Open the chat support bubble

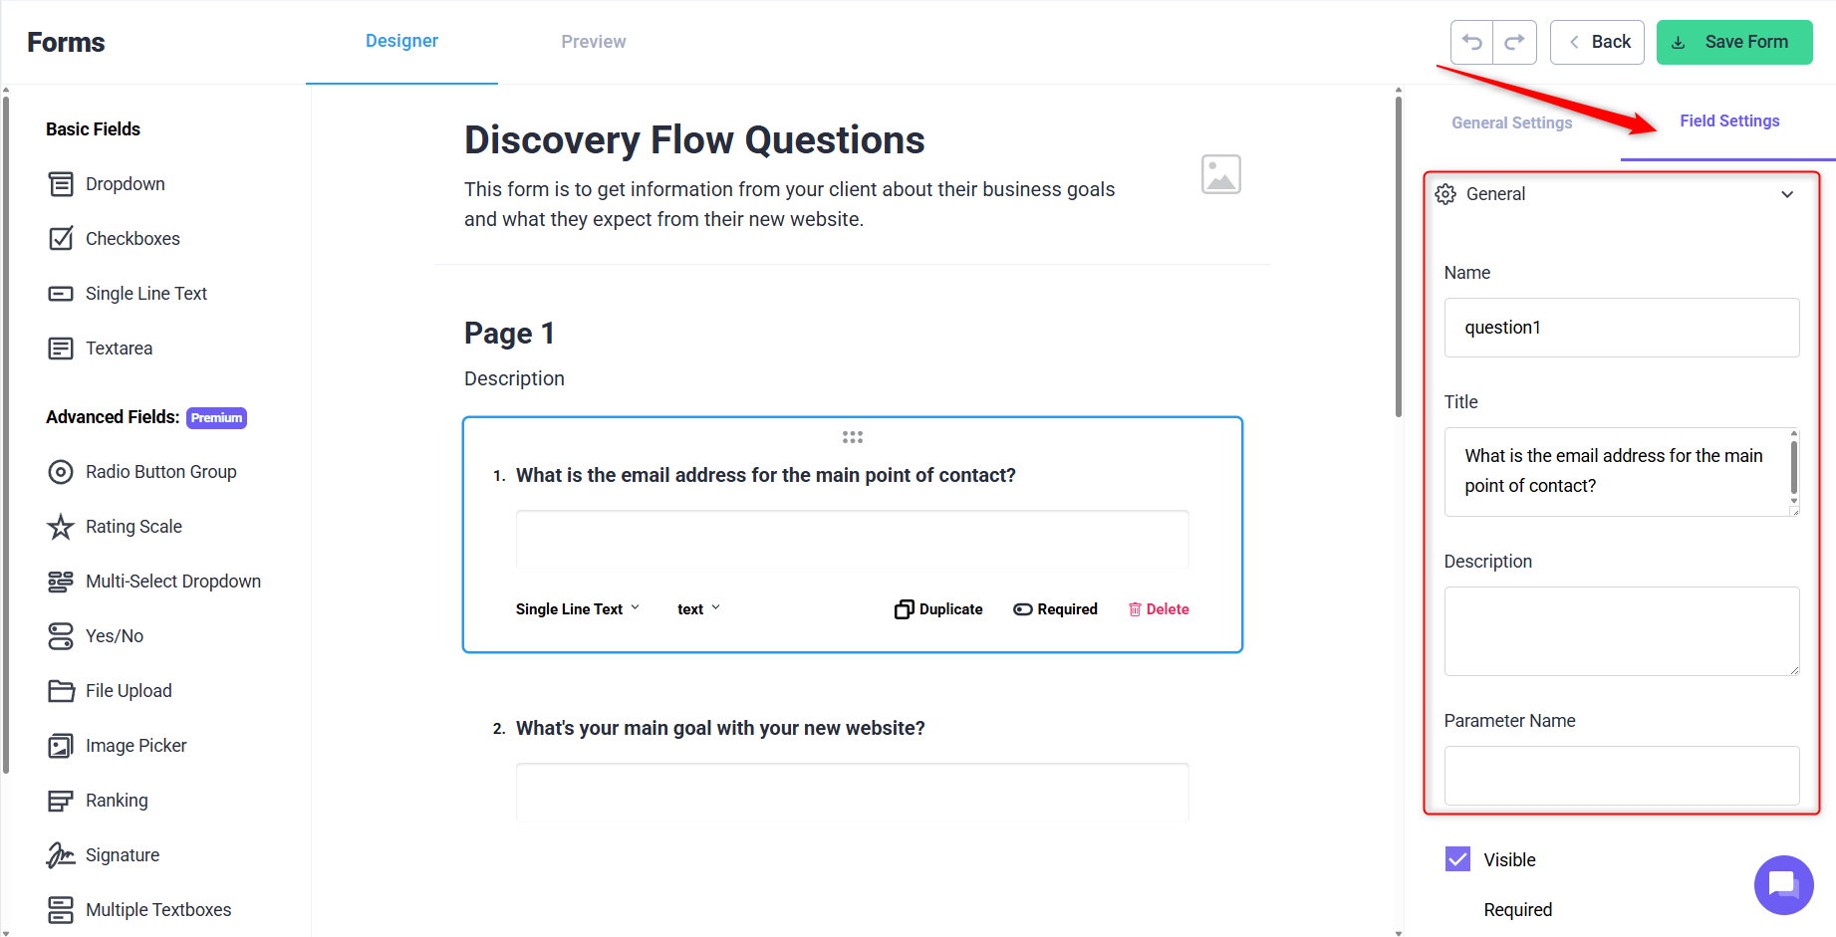1783,884
